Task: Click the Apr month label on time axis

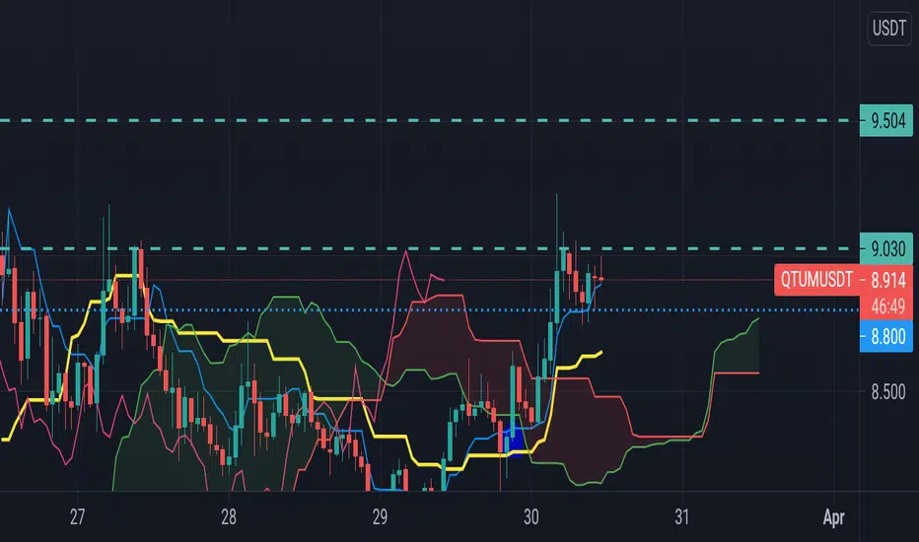Action: (x=833, y=518)
